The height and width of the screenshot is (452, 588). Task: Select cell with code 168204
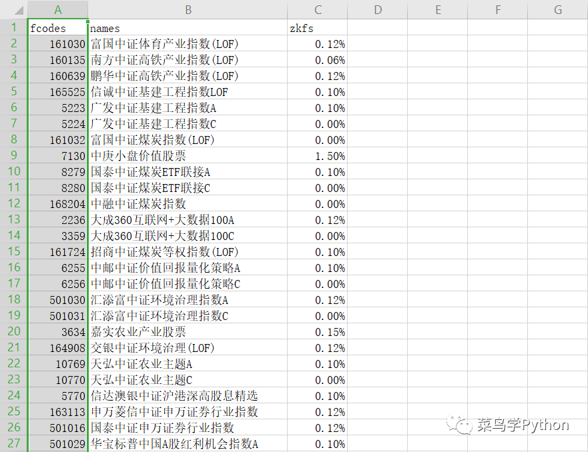(58, 204)
